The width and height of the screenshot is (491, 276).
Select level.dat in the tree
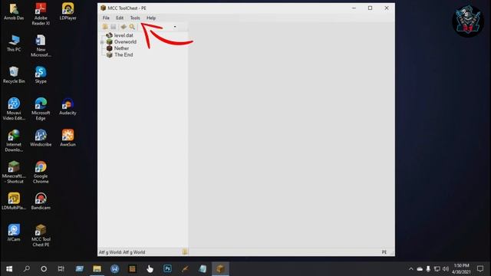pos(124,35)
